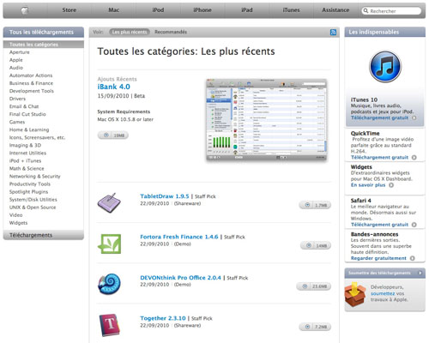Screen dimensions: 429x343
Task: Download iBank 4.0 with 19MB button
Action: [x=113, y=135]
